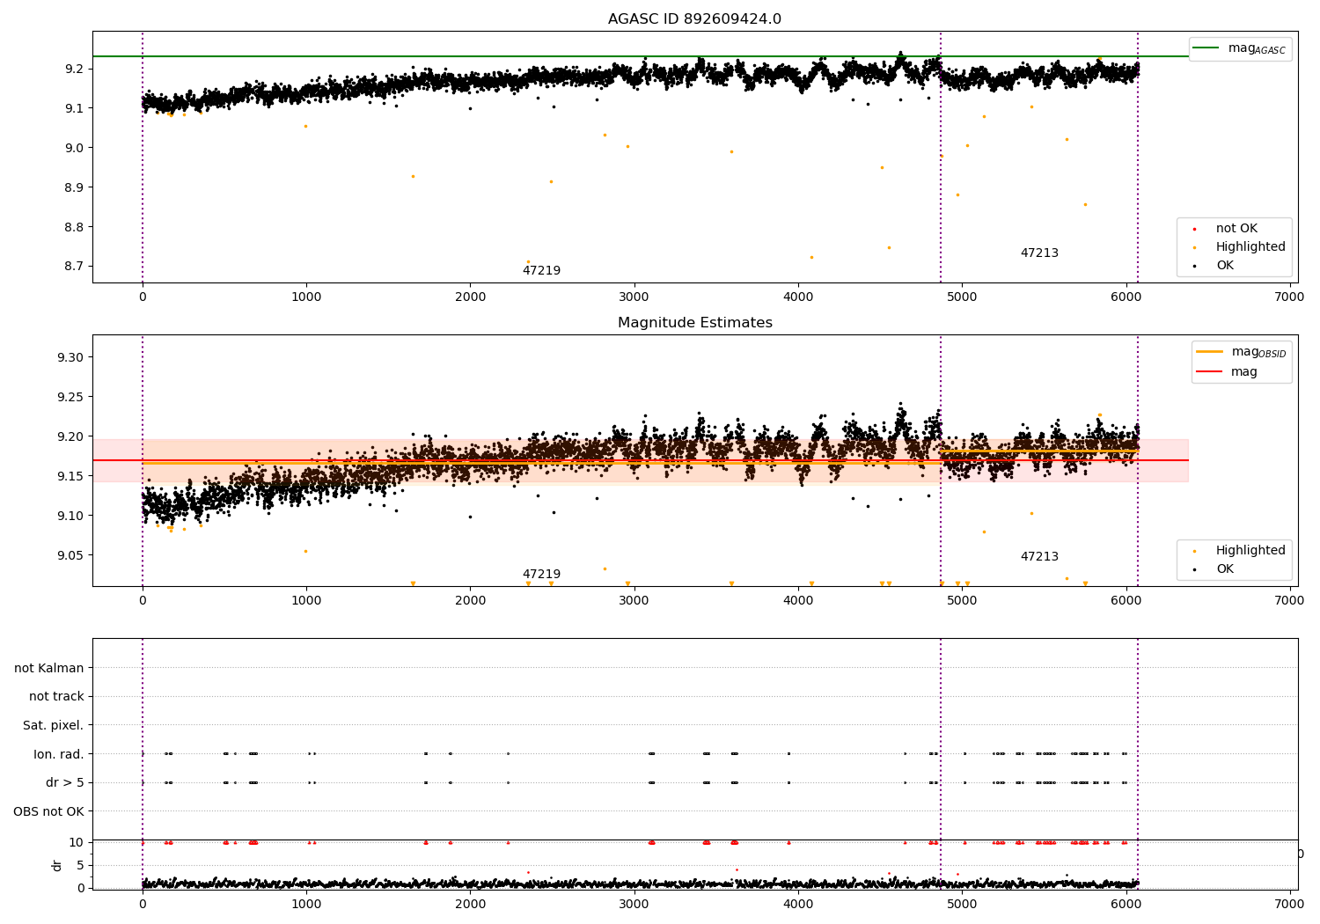Click the 7000 x-axis tick under top plot
Image resolution: width=1320 pixels, height=924 pixels.
point(1290,297)
